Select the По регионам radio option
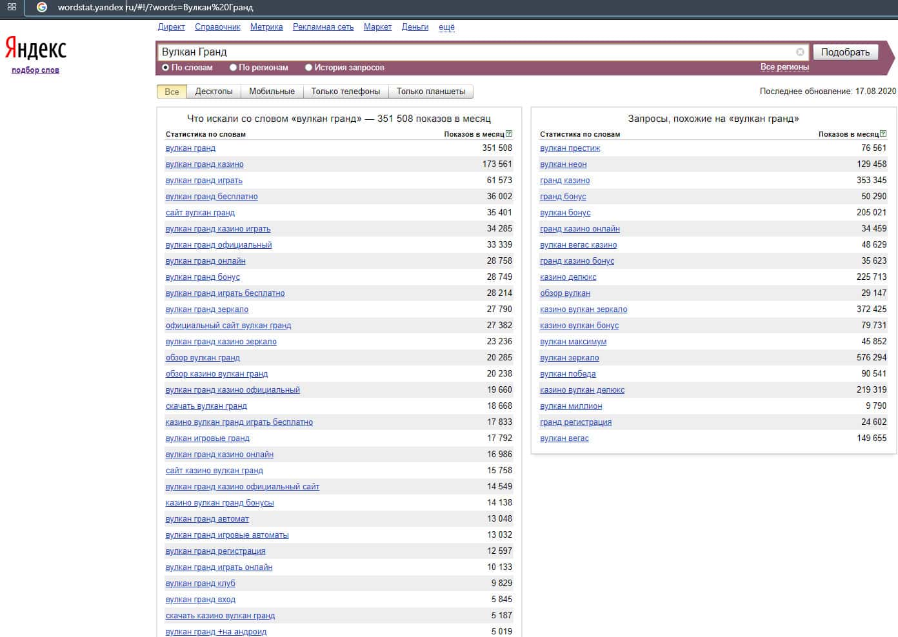The height and width of the screenshot is (637, 898). coord(234,68)
